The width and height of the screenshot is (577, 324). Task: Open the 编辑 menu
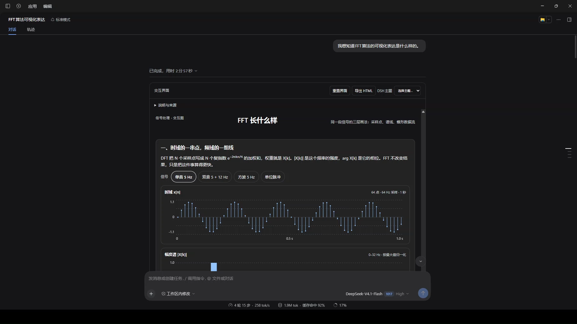[47, 6]
